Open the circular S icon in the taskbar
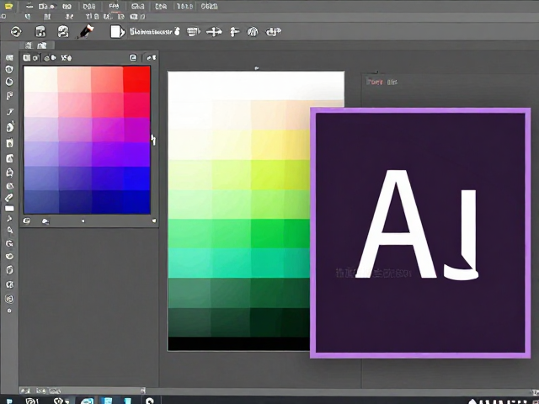 click(x=150, y=401)
